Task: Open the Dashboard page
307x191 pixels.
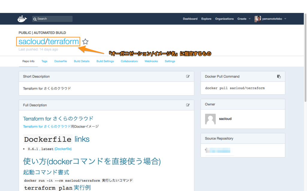Action: coord(190,19)
